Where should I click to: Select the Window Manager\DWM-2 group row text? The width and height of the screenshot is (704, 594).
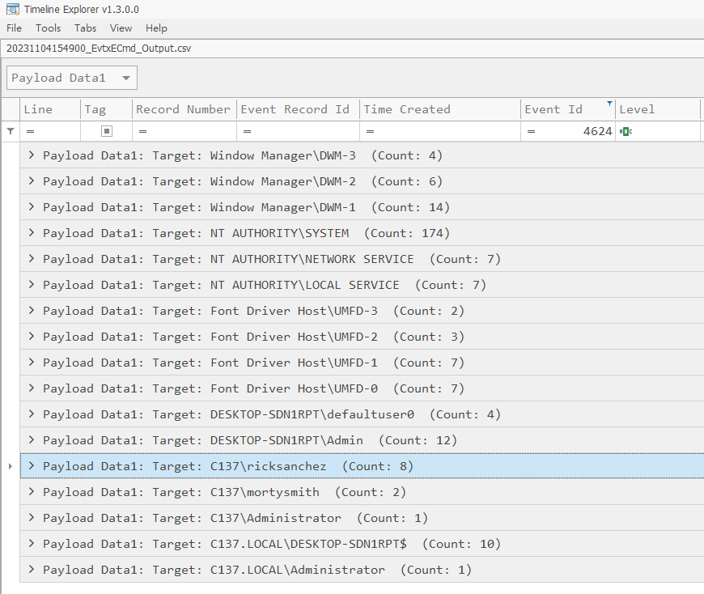243,181
